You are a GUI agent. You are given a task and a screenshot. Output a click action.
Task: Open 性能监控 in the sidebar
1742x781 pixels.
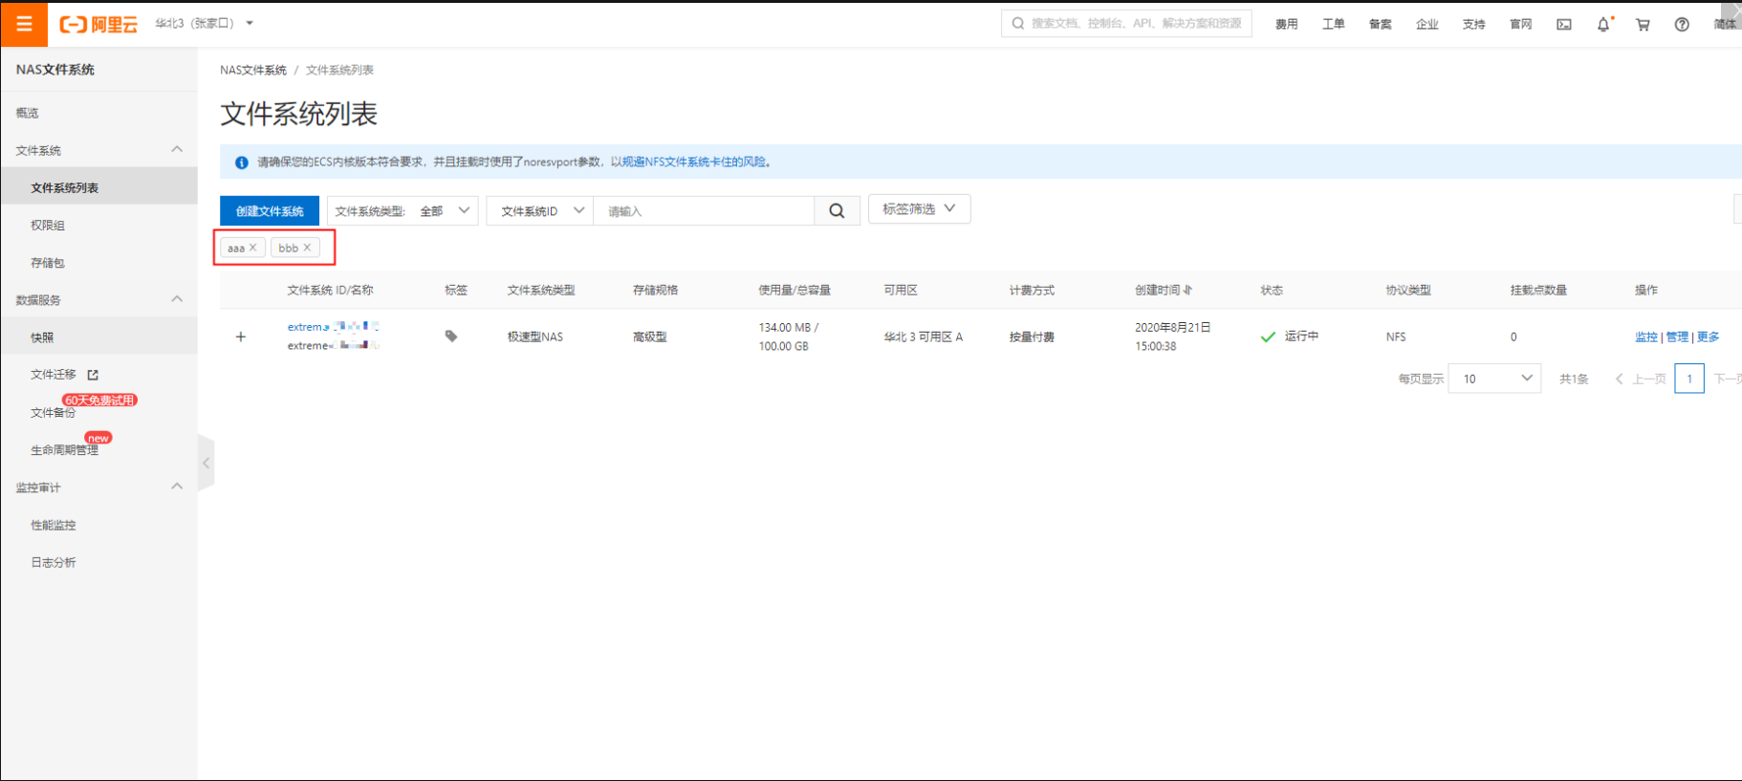click(53, 525)
